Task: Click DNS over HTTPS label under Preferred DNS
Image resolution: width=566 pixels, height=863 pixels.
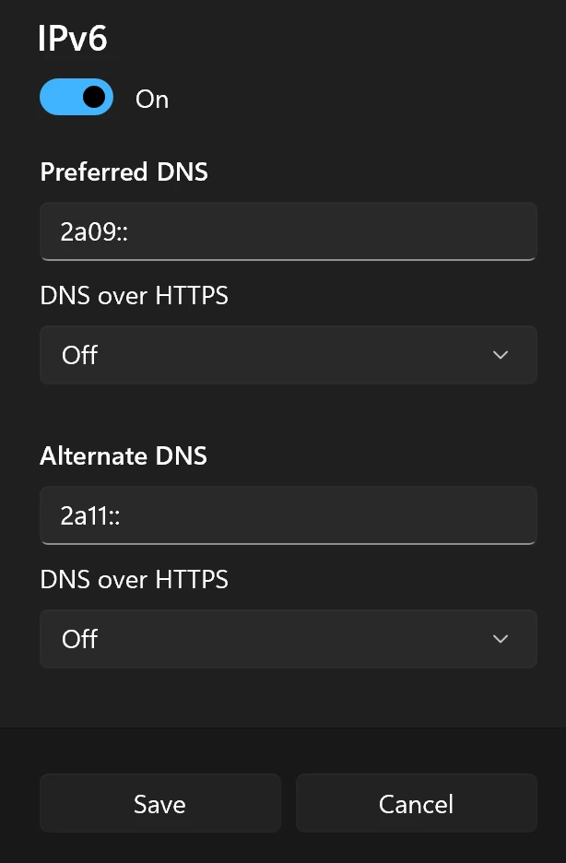Action: (x=134, y=296)
